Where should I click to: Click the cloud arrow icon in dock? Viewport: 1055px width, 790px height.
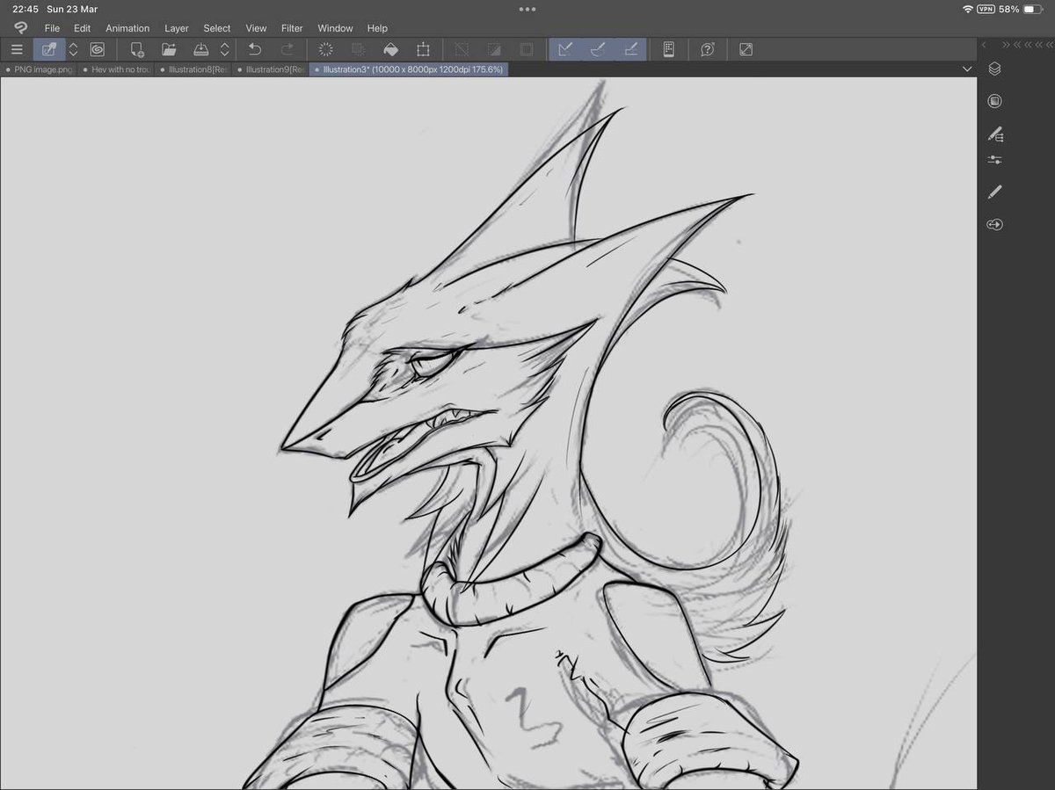point(994,224)
